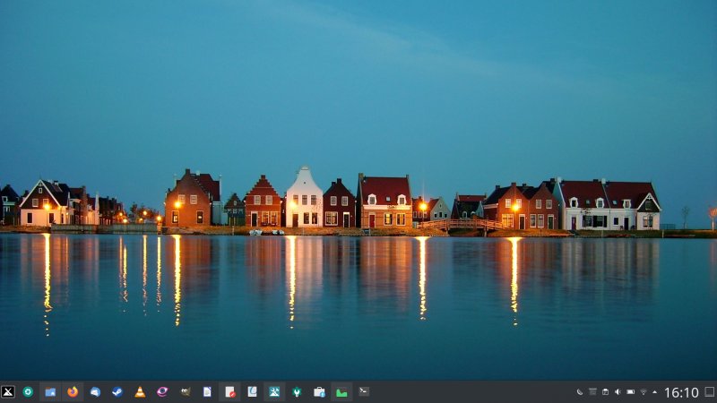Open the software store shopping bag
The image size is (717, 403).
[319, 391]
